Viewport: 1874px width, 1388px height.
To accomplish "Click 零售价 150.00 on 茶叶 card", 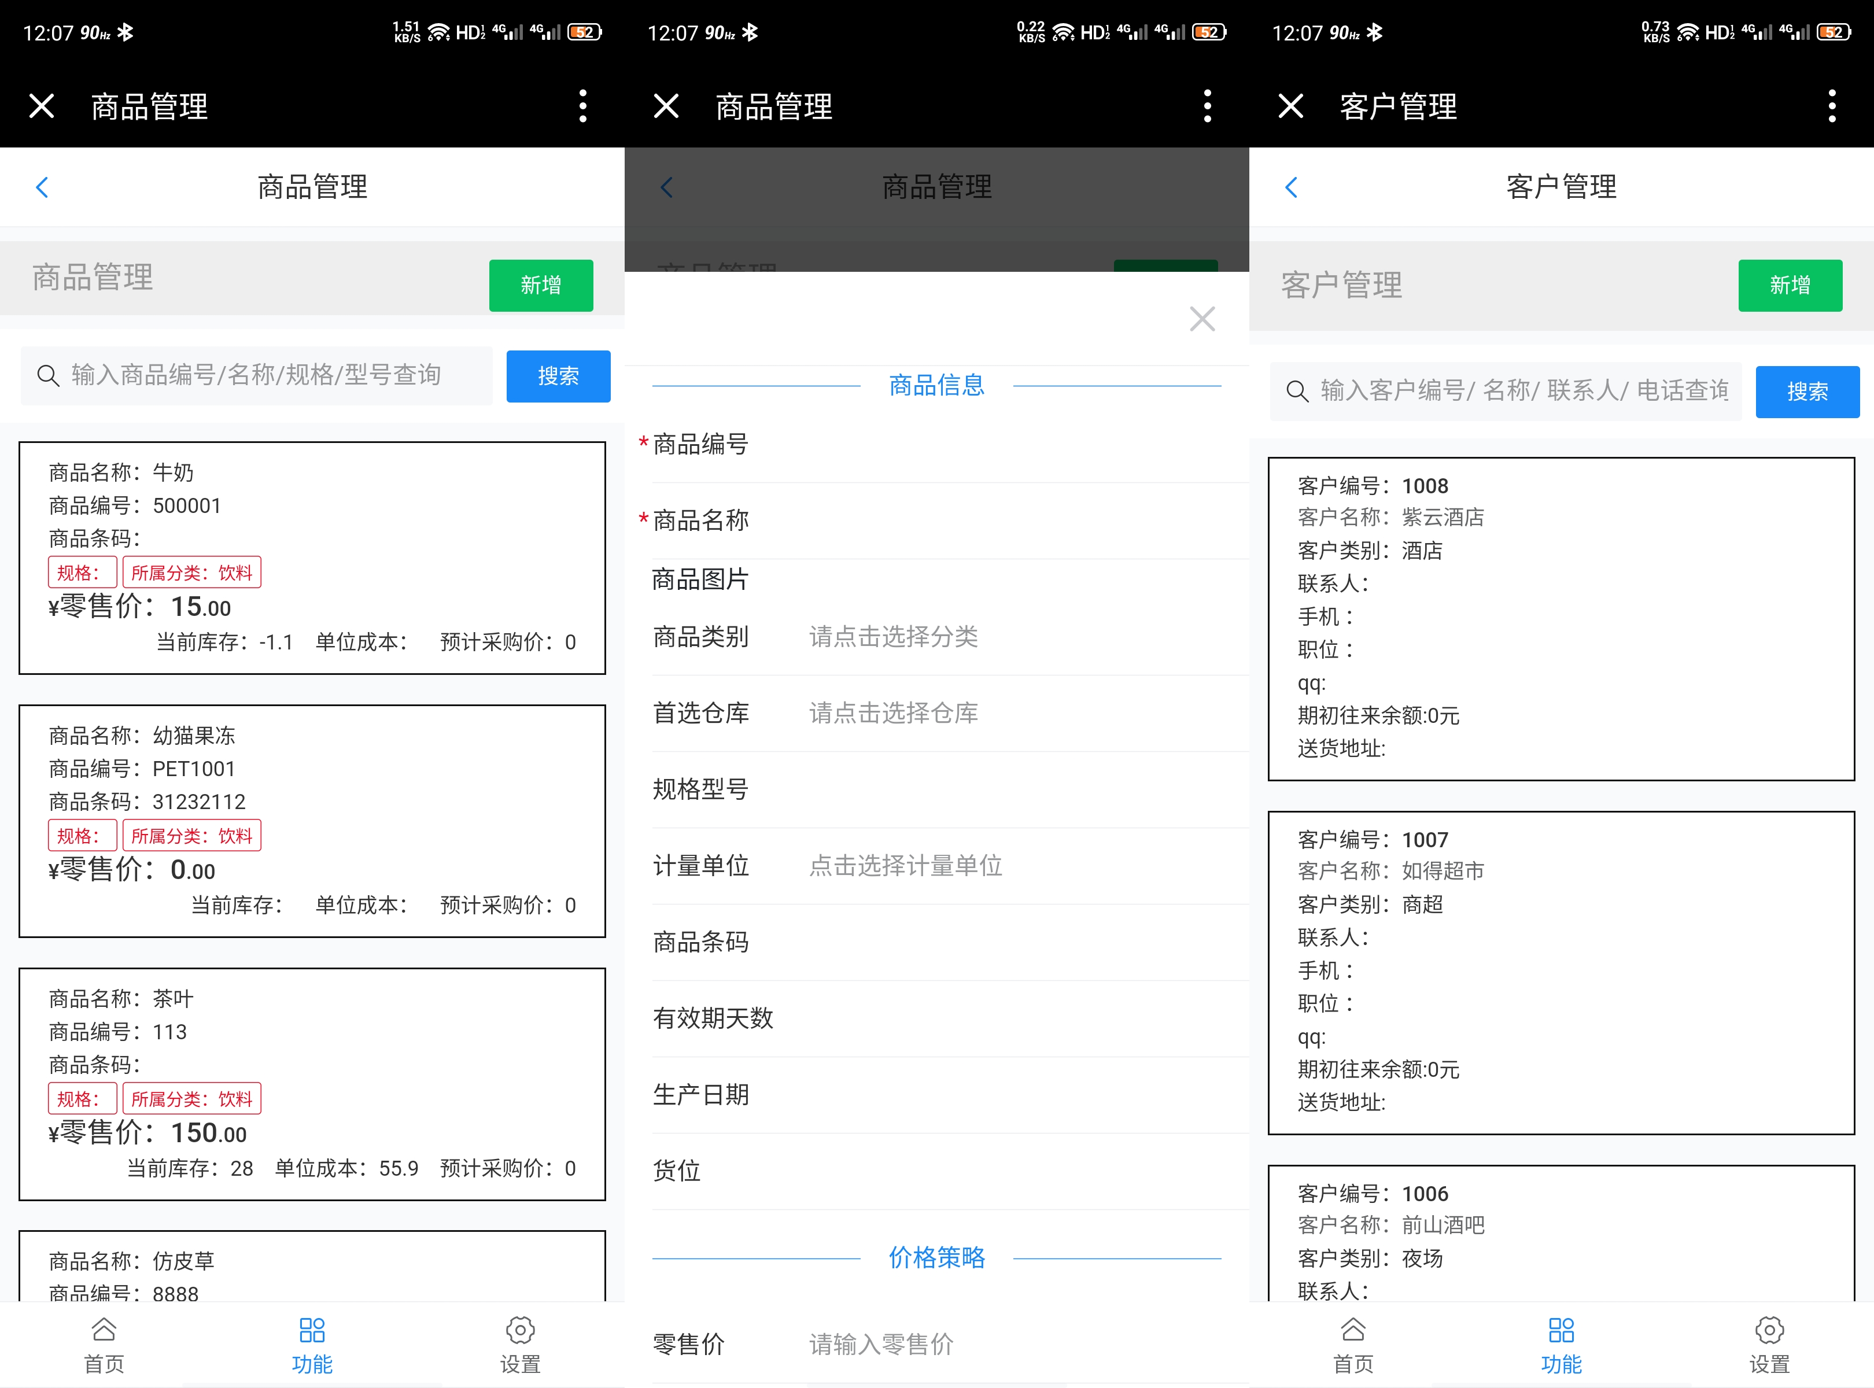I will click(x=148, y=1132).
